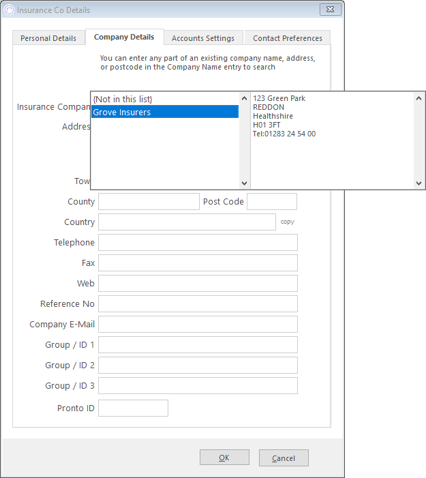Click the company list scroll up arrow
426x478 pixels.
(x=244, y=98)
